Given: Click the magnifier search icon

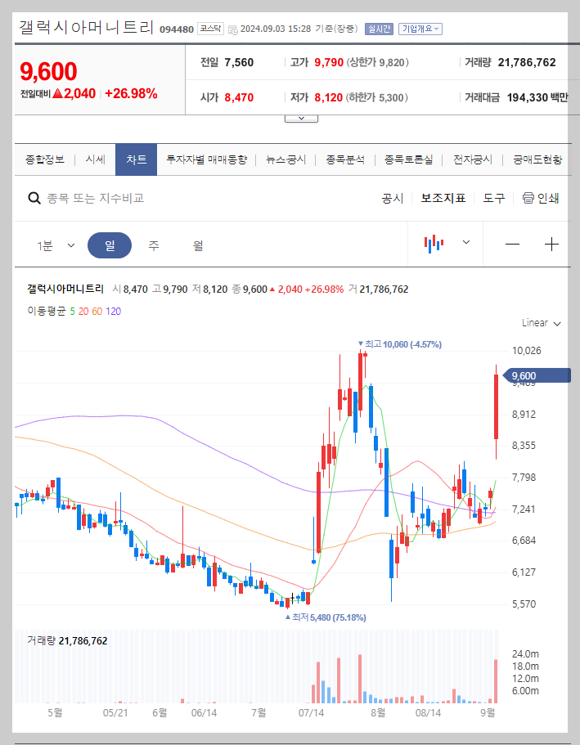Looking at the screenshot, I should 34,199.
